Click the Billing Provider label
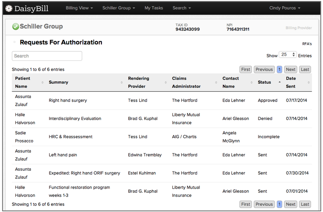323x212 pixels. click(299, 28)
